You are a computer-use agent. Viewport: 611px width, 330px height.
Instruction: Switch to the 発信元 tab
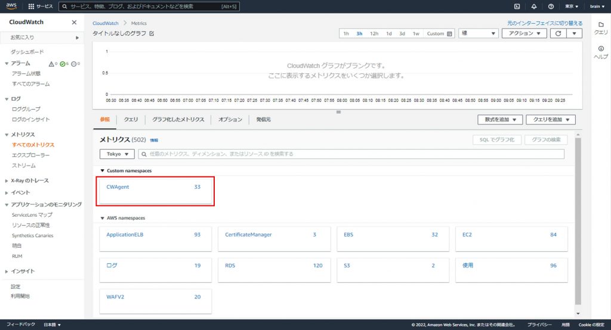[x=263, y=120]
